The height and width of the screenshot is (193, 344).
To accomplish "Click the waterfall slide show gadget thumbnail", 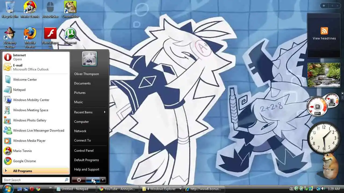I will tap(324, 75).
